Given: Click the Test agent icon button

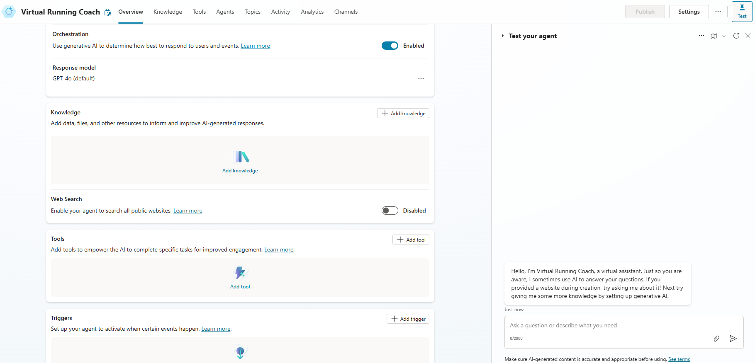Looking at the screenshot, I should pyautogui.click(x=742, y=12).
